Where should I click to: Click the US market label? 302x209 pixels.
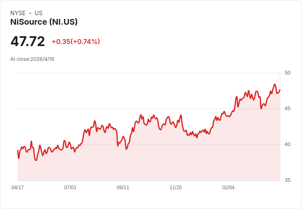point(39,13)
